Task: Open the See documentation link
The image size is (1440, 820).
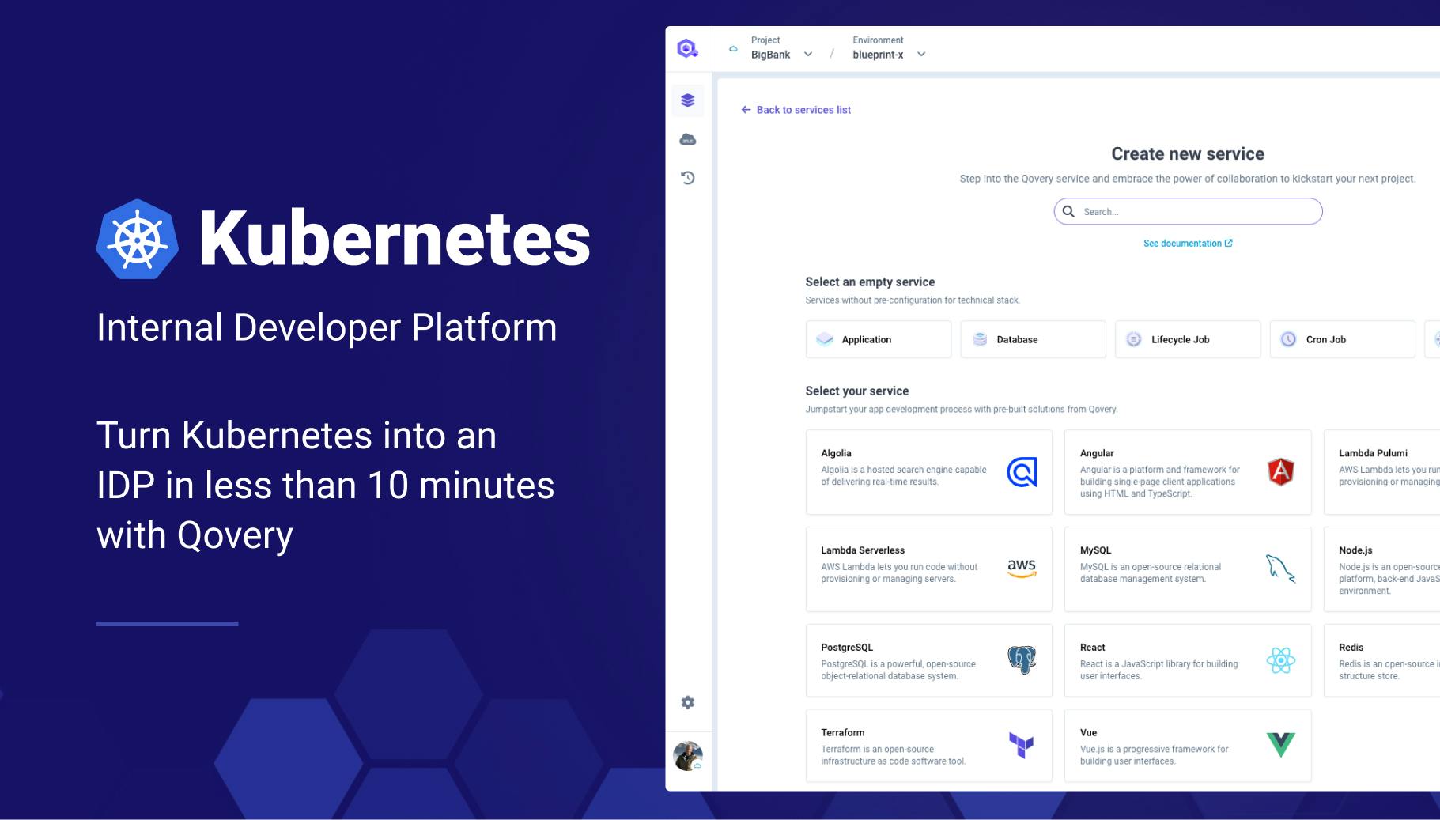Action: pyautogui.click(x=1188, y=243)
